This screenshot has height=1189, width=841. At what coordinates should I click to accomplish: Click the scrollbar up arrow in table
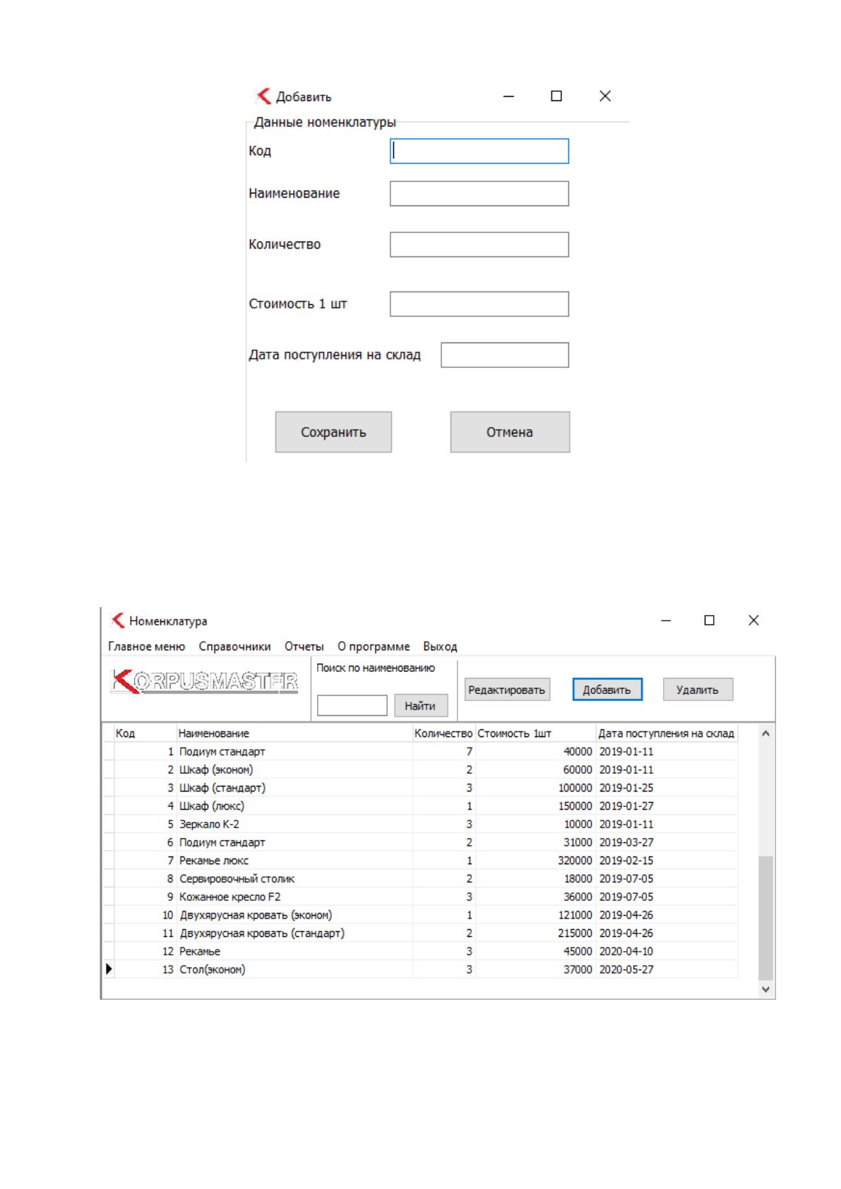tap(765, 734)
